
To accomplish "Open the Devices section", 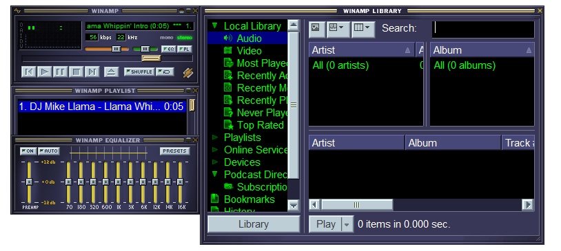I will coord(242,162).
